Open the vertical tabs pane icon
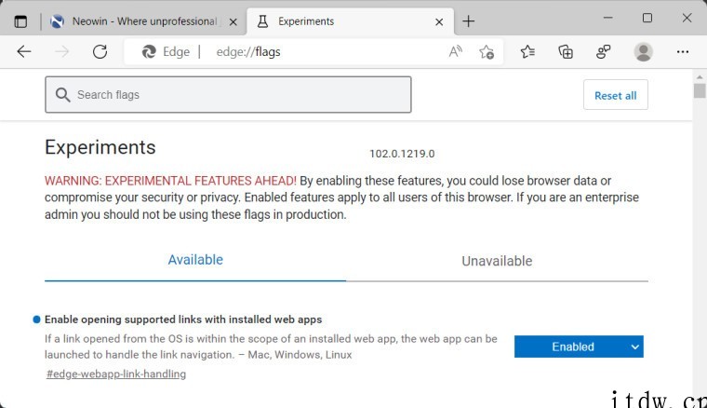The image size is (707, 408). tap(20, 21)
